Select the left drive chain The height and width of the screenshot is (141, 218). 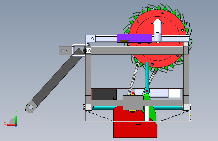(134, 79)
